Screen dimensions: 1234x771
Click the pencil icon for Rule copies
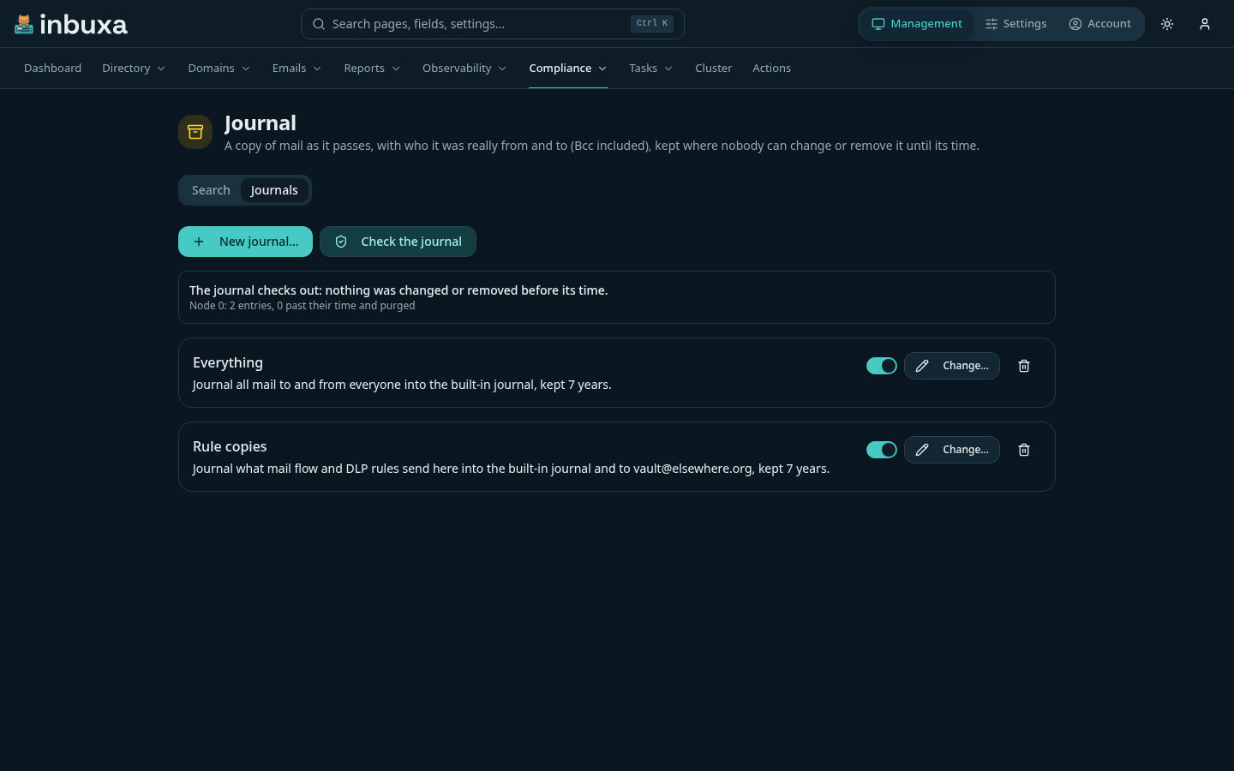(x=922, y=450)
